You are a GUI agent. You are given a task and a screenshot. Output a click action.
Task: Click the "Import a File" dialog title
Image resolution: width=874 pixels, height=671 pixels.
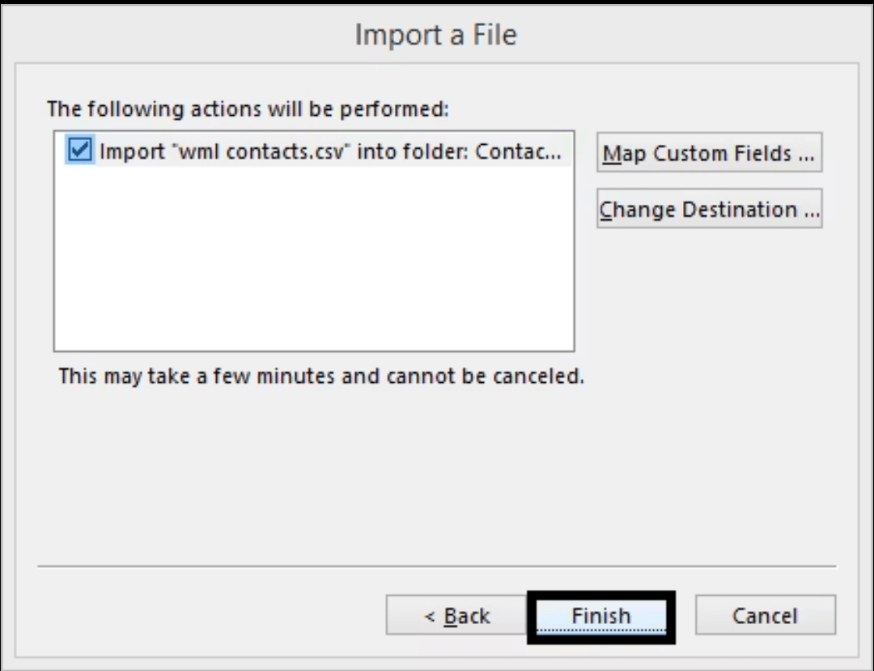coord(436,35)
